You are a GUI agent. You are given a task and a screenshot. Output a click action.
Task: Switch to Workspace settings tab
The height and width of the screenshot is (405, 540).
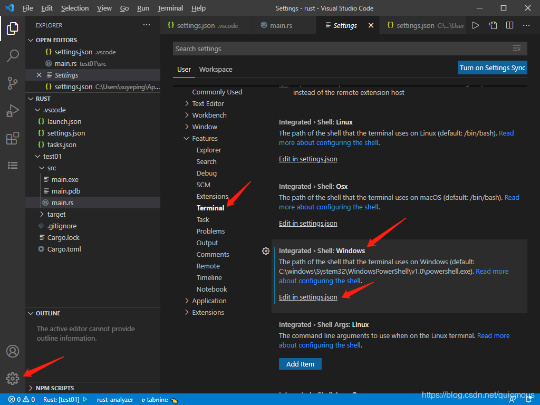[216, 69]
